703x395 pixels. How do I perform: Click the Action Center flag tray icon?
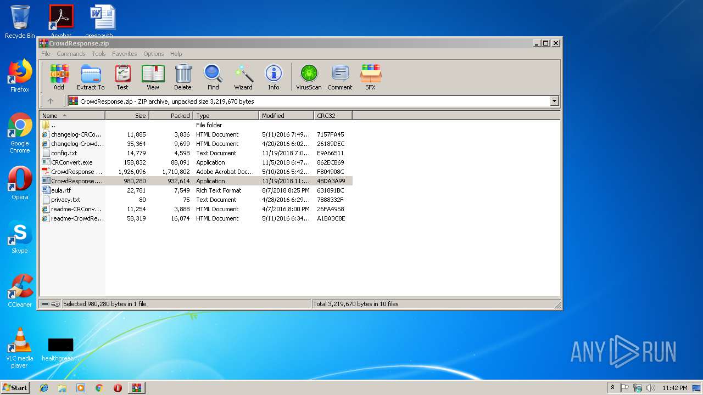(x=624, y=388)
